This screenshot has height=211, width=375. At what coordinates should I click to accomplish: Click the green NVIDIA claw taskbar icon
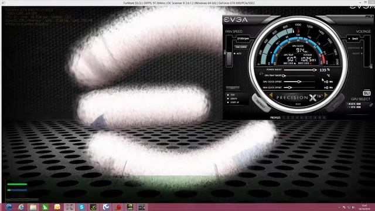click(x=94, y=207)
